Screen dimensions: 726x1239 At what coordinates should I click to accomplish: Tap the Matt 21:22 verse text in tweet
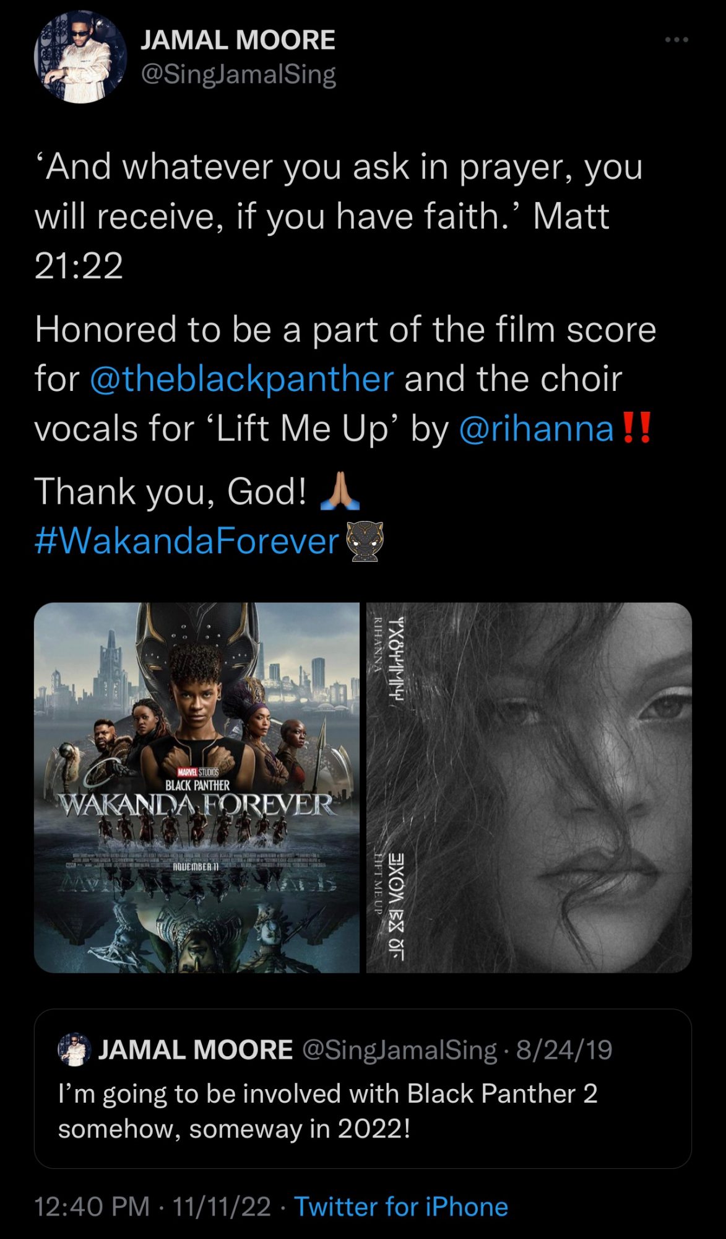point(322,241)
